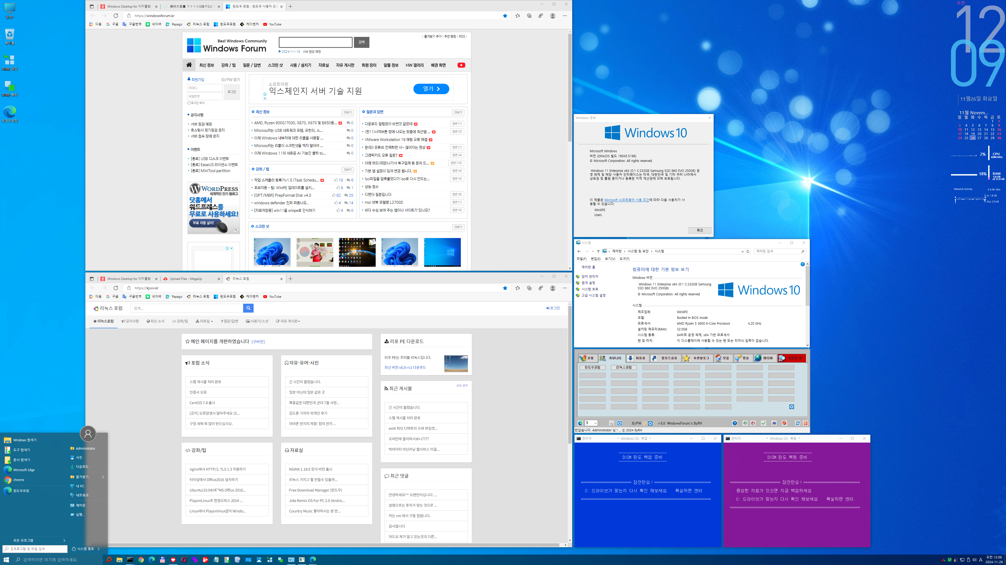Open 파일(F) menu in 시스템 window
This screenshot has height=565, width=1006.
(582, 259)
